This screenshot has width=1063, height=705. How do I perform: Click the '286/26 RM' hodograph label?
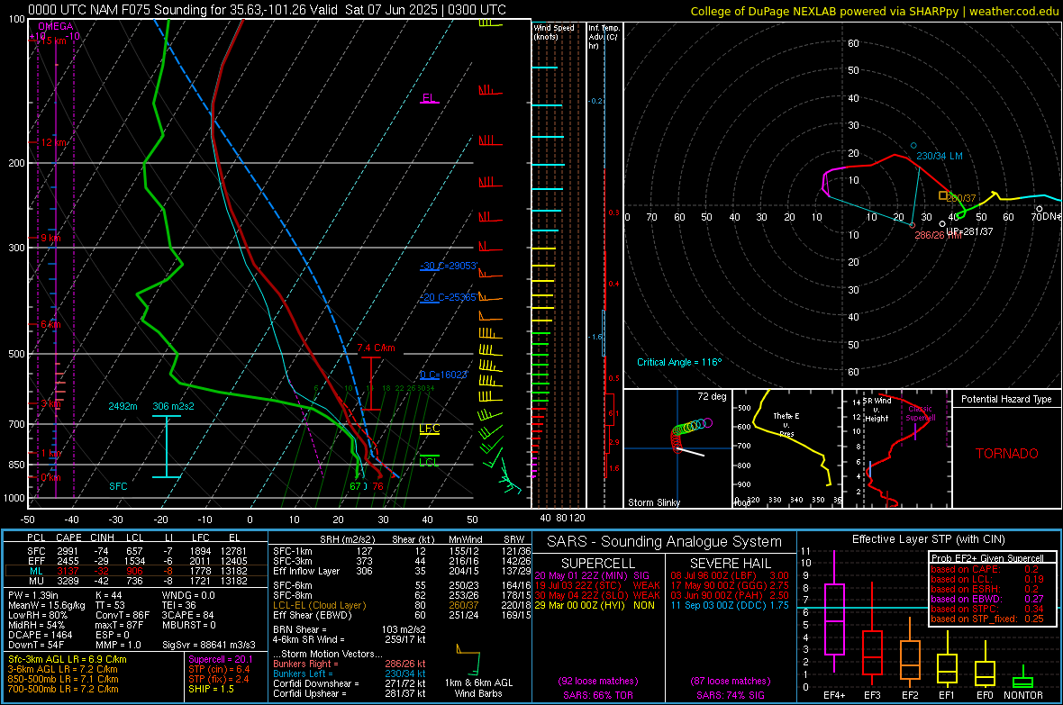[x=938, y=235]
